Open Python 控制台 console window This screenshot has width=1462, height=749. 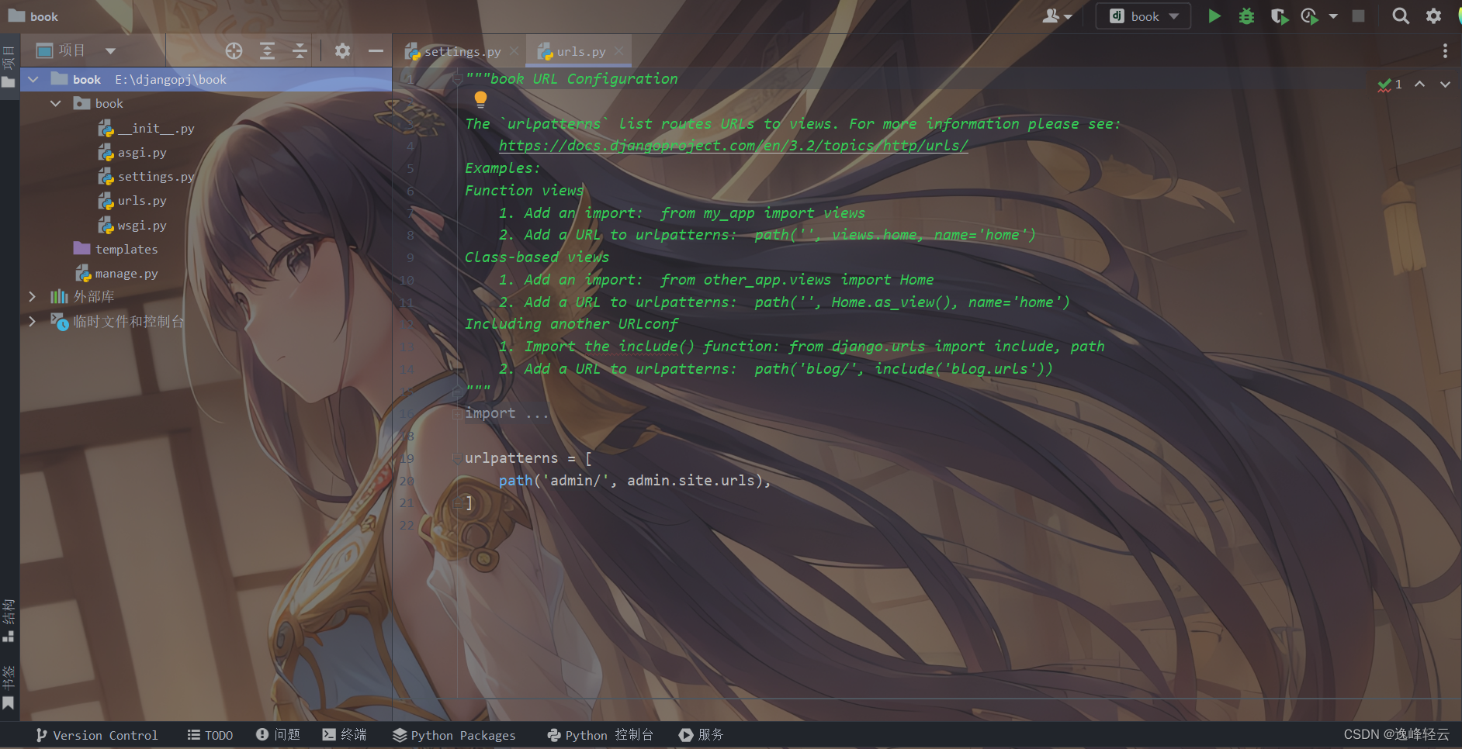[600, 735]
